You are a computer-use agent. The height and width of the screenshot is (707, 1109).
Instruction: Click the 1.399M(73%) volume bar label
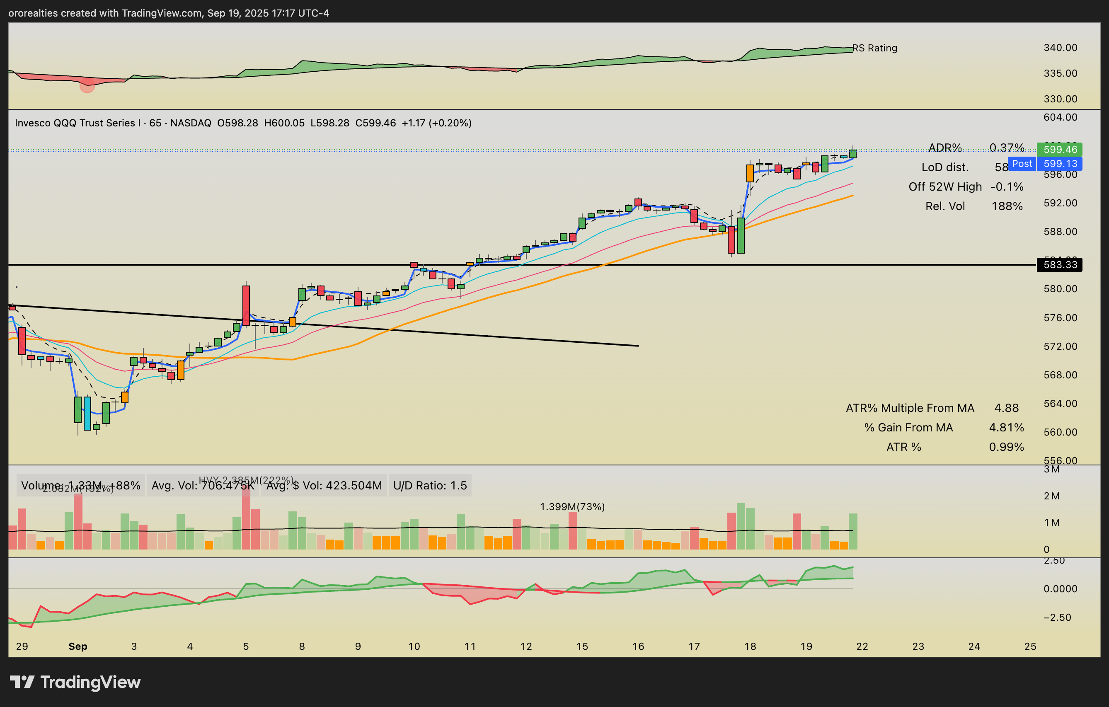tap(572, 507)
